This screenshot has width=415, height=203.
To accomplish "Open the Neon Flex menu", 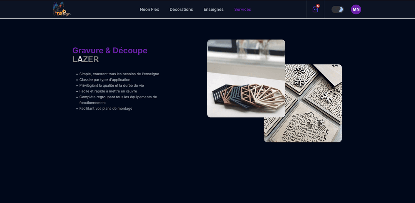I will [149, 10].
